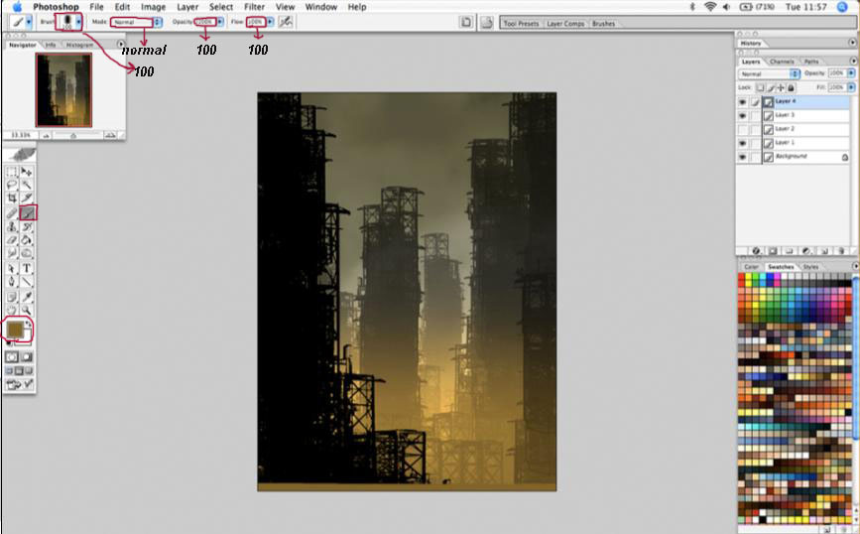Viewport: 860px width, 534px height.
Task: Select the Blur tool
Action: coord(12,253)
